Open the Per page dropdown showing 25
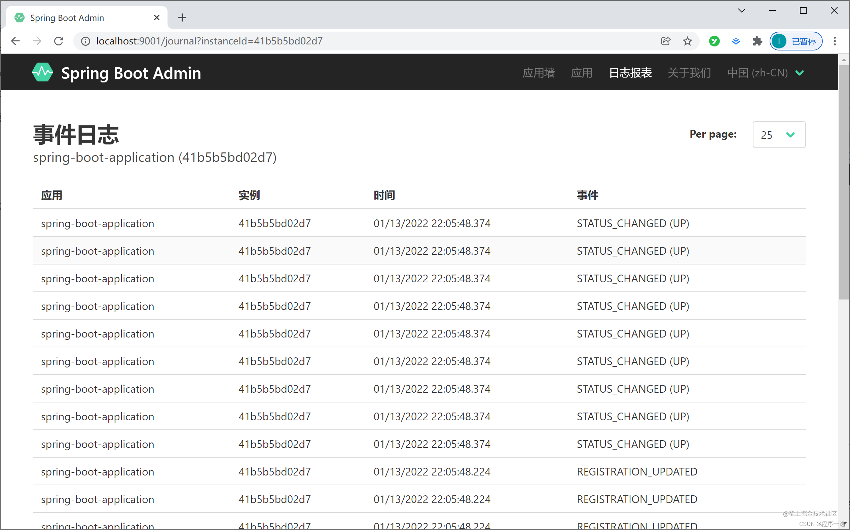 tap(779, 135)
